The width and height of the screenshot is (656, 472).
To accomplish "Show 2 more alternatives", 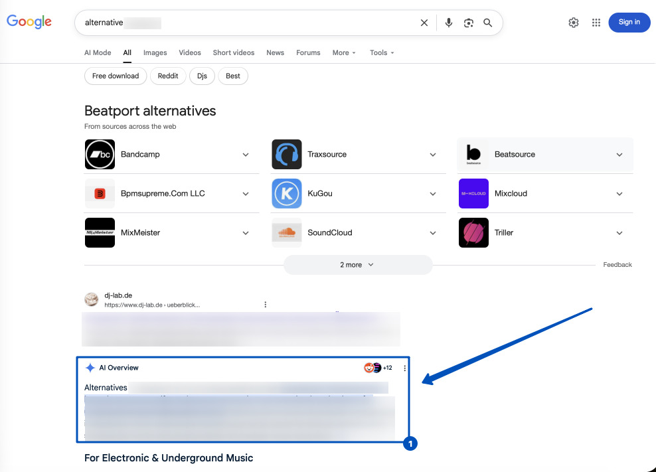I will [x=357, y=265].
